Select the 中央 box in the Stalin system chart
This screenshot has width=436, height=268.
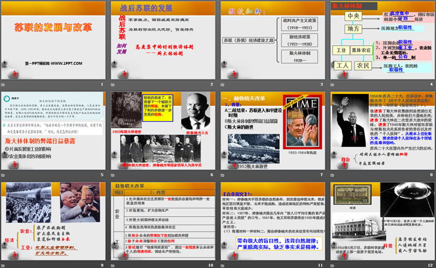(x=354, y=16)
